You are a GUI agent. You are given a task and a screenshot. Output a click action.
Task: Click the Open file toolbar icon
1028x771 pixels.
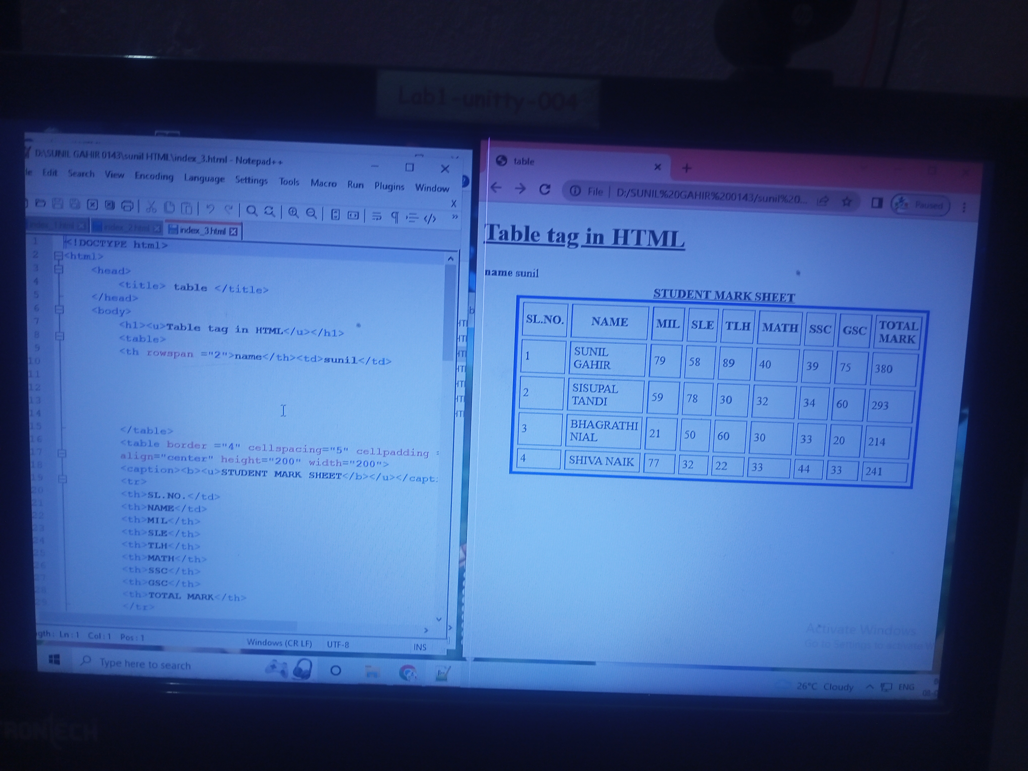point(40,203)
